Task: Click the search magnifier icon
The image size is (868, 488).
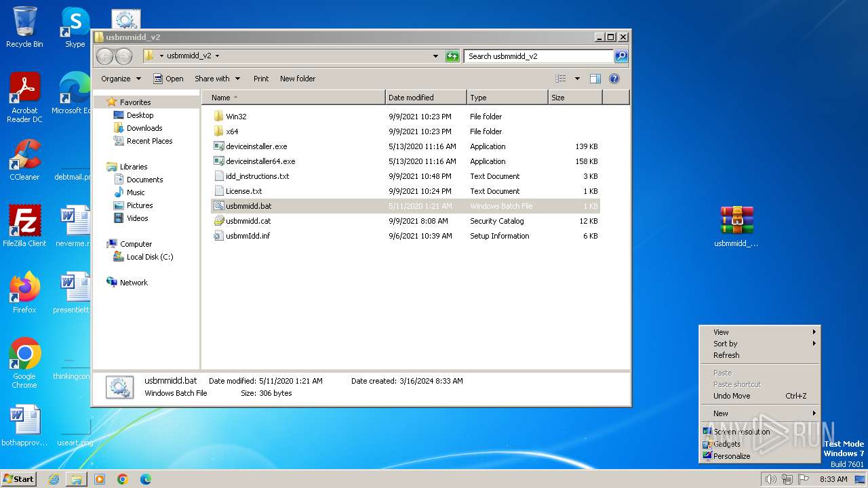Action: point(620,56)
